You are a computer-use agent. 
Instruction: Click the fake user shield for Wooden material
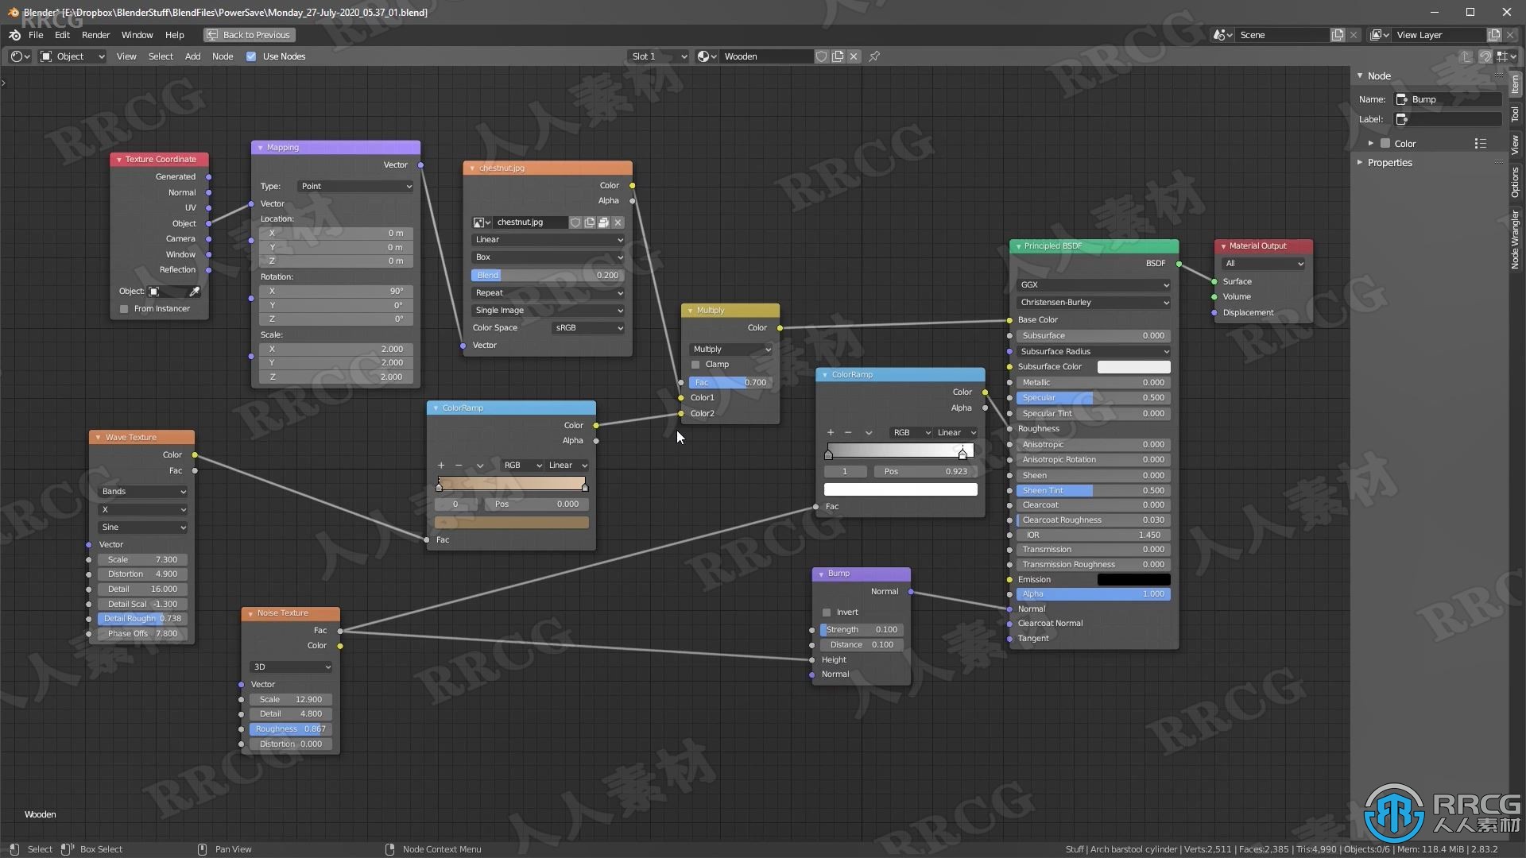(x=822, y=56)
